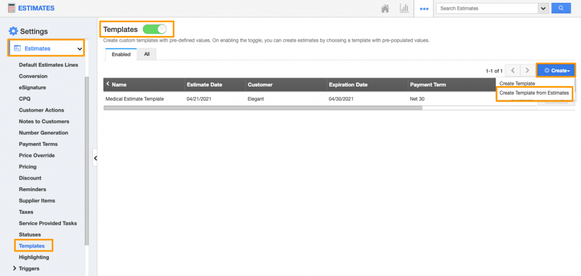Collapse the sidebar with arrow handle
This screenshot has width=581, height=276.
coord(95,158)
